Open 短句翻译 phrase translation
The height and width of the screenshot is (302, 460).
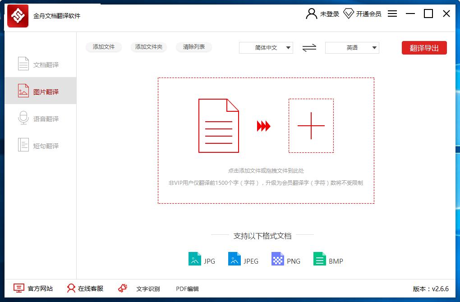click(41, 146)
